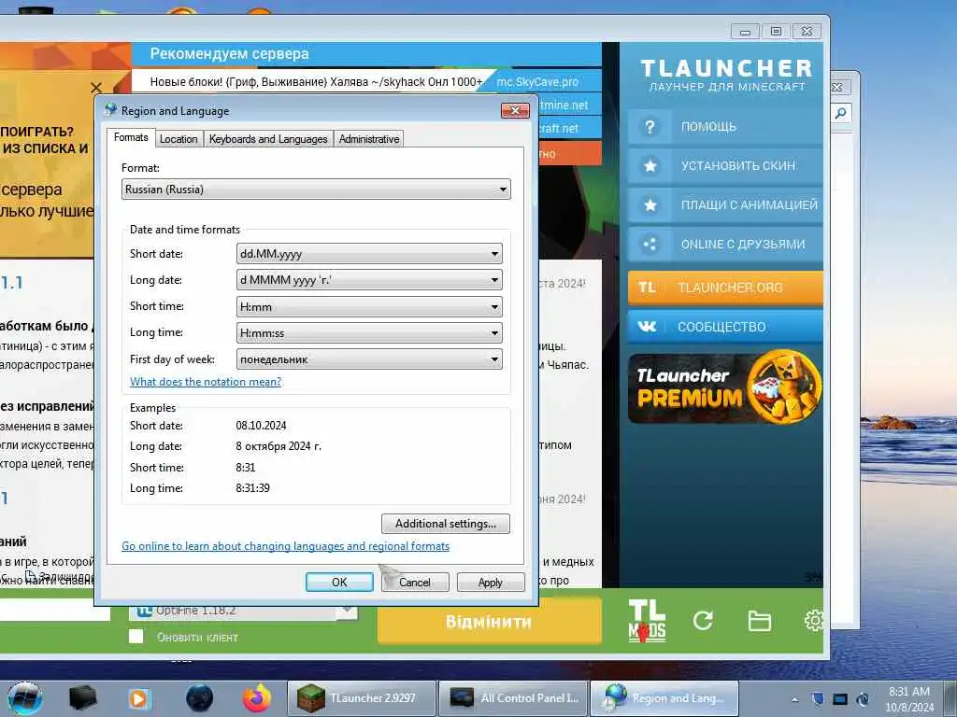Click the mc.SkyCave.pro server link

[x=537, y=82]
